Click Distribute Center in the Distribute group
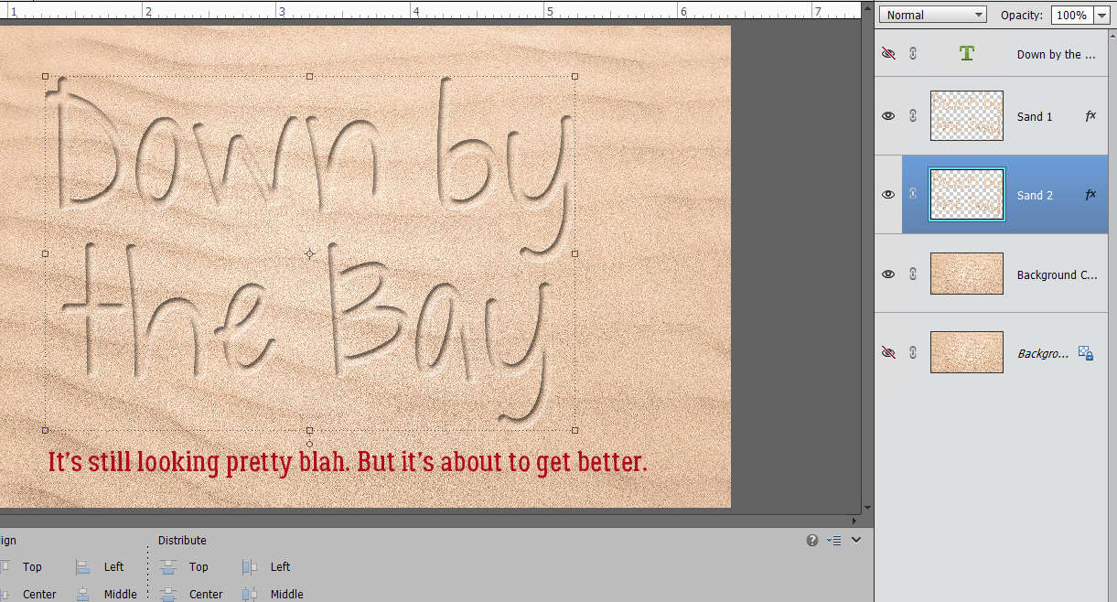The width and height of the screenshot is (1117, 602). tap(192, 594)
